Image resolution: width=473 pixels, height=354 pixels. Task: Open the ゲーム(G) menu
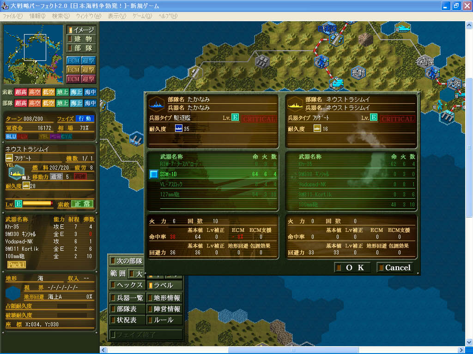point(142,16)
